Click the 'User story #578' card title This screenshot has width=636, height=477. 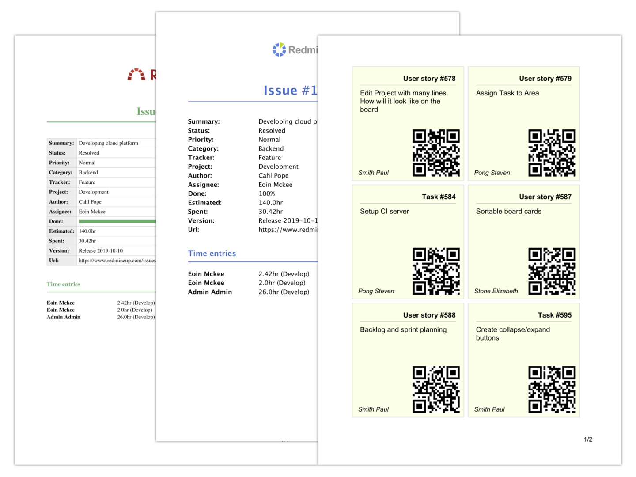coord(429,79)
